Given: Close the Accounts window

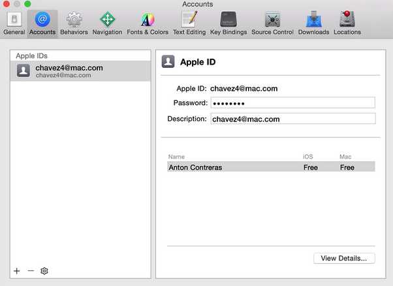Looking at the screenshot, I should [7, 4].
